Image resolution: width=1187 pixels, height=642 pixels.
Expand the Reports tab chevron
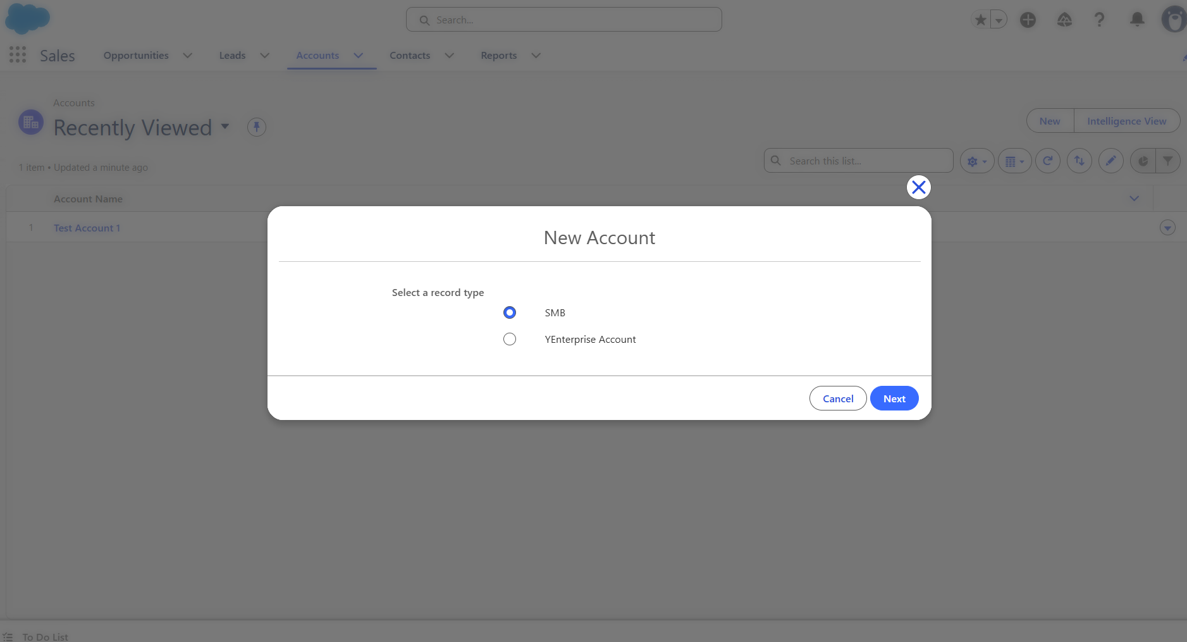click(x=536, y=56)
